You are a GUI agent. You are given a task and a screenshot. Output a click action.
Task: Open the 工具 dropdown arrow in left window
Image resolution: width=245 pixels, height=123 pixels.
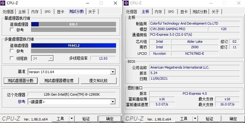pyautogui.click(x=72, y=119)
